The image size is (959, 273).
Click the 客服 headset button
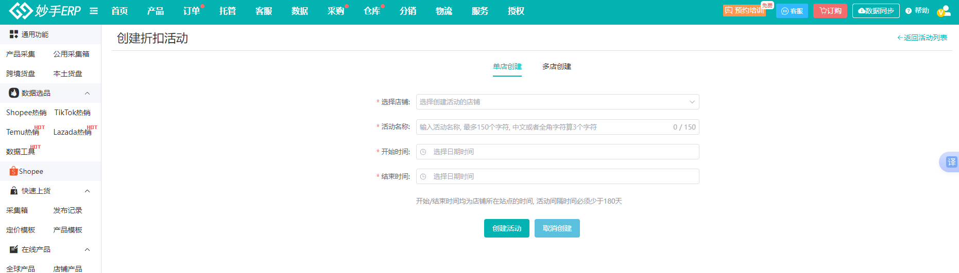[792, 11]
